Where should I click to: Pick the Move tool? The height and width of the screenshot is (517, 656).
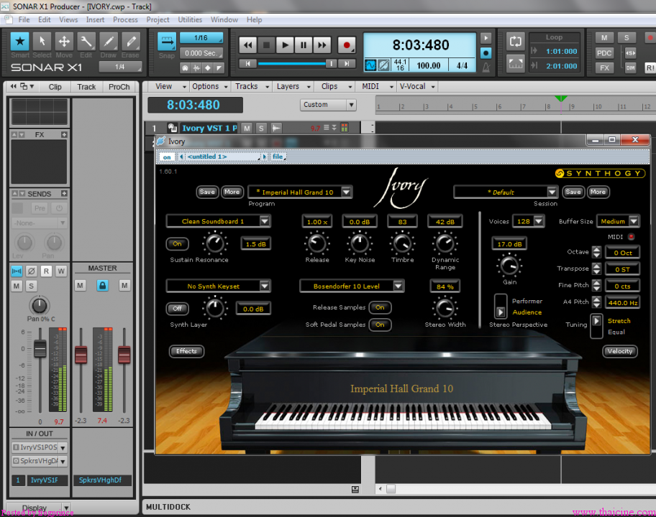pos(64,42)
